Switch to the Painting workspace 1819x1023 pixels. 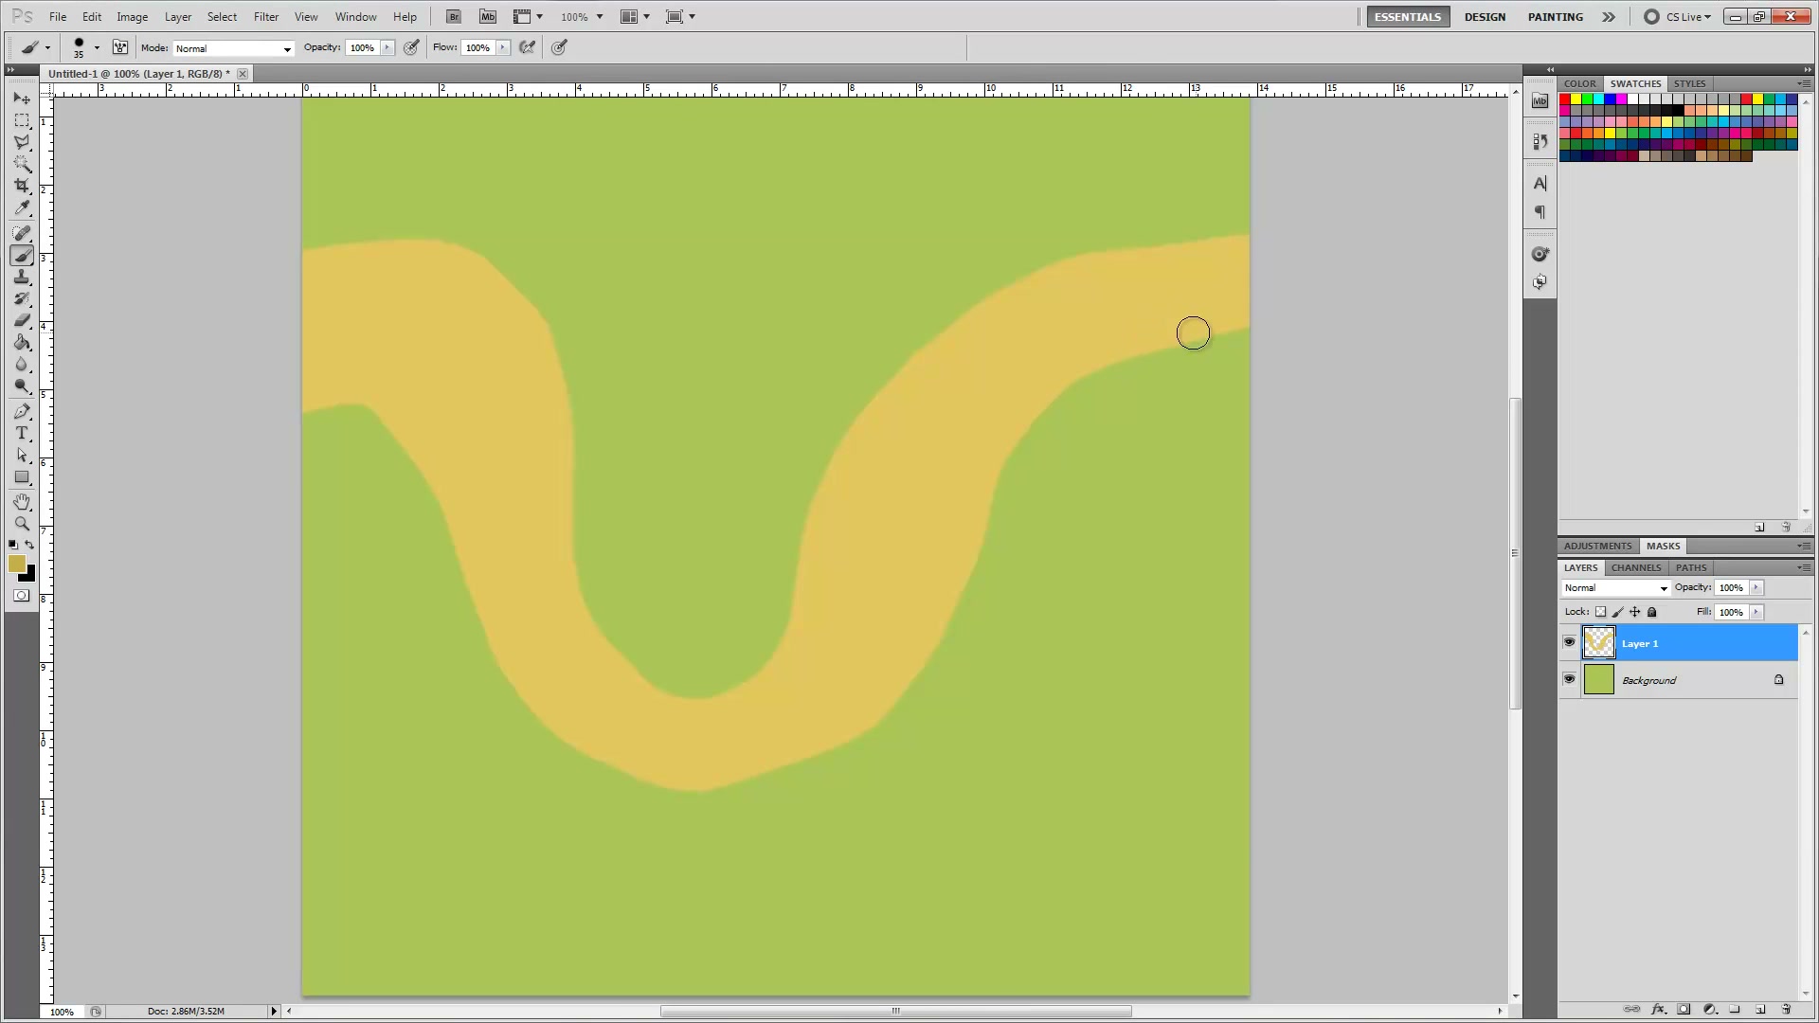(x=1556, y=17)
